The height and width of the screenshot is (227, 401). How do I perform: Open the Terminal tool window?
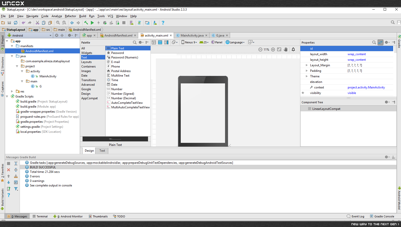(x=40, y=216)
